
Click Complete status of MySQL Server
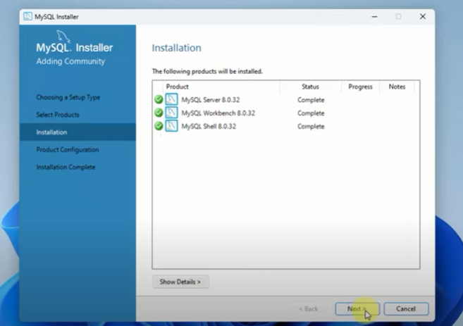coord(311,100)
